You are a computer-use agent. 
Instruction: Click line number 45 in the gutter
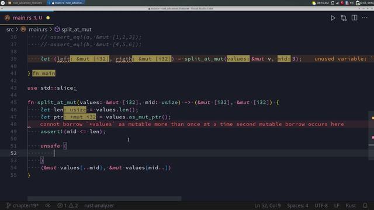[13, 103]
